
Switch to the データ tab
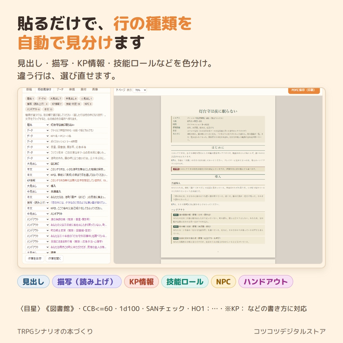(x=60, y=89)
